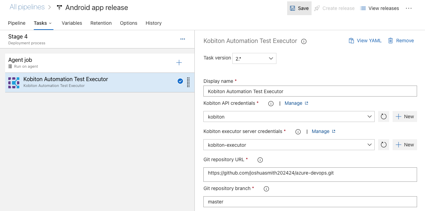Open the Task version dropdown
The width and height of the screenshot is (425, 211).
[254, 58]
